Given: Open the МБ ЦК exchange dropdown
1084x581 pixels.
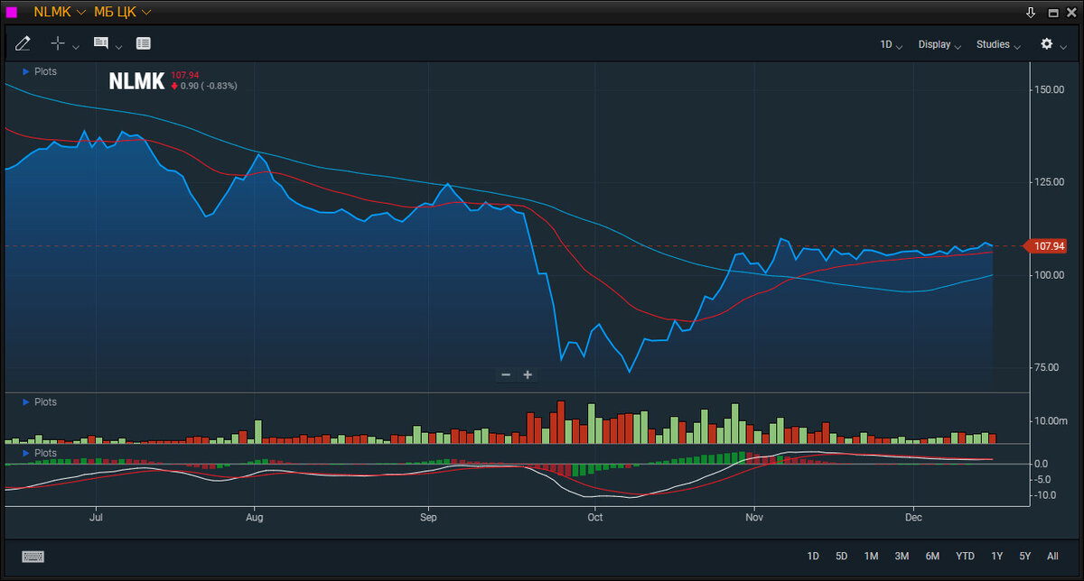Looking at the screenshot, I should point(122,13).
